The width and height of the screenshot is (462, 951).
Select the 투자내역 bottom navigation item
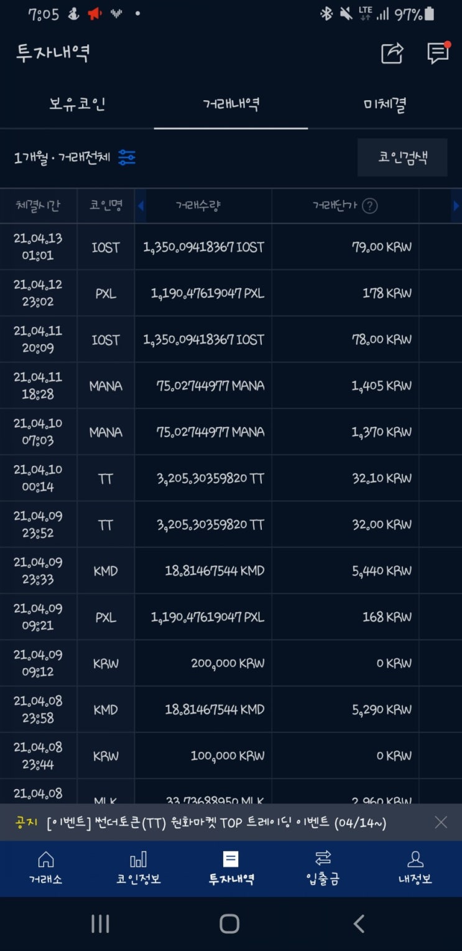tap(231, 868)
